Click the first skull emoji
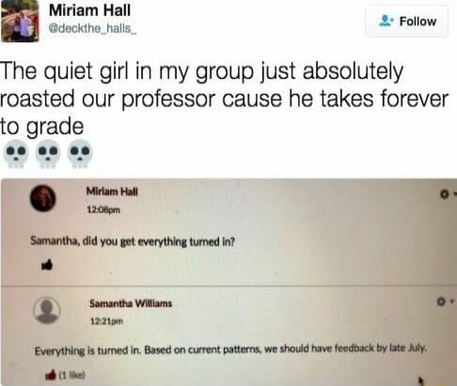Screen dimensions: 457x386 [x=16, y=154]
